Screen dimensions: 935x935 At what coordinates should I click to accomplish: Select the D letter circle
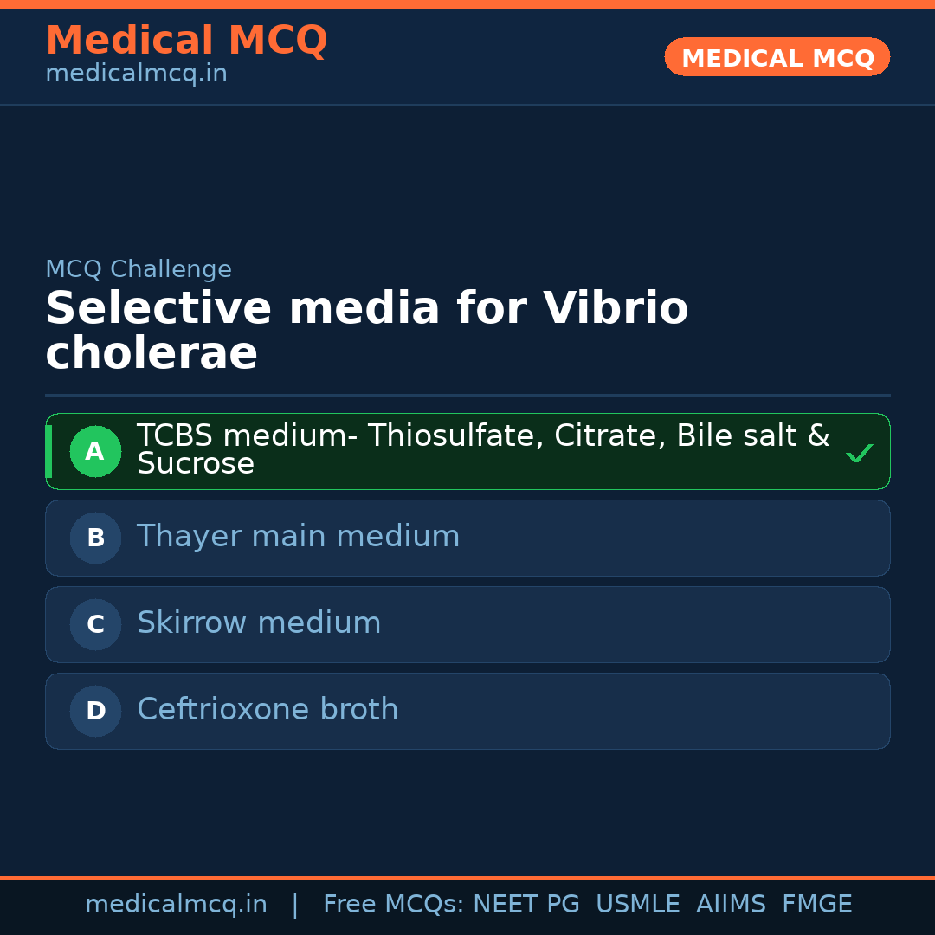(x=95, y=711)
